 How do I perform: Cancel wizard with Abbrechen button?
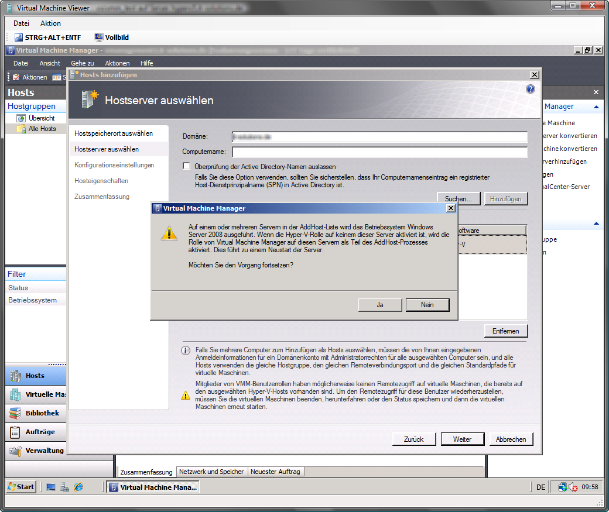click(511, 439)
